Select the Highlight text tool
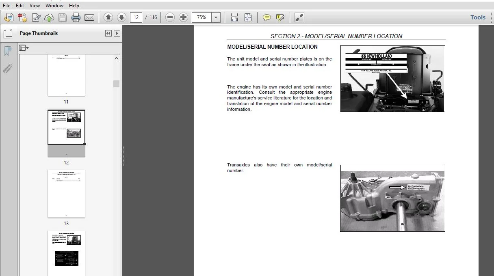494x276 pixels. coord(280,17)
